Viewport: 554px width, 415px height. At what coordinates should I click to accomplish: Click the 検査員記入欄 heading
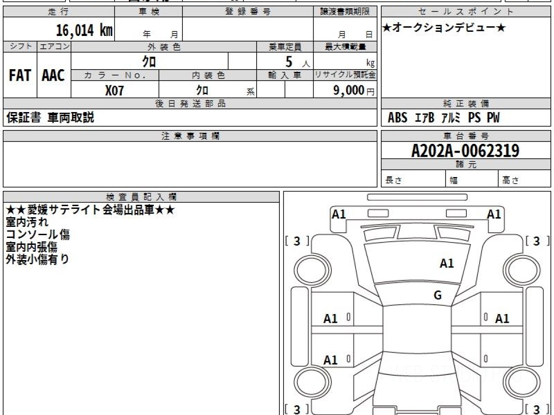click(141, 197)
